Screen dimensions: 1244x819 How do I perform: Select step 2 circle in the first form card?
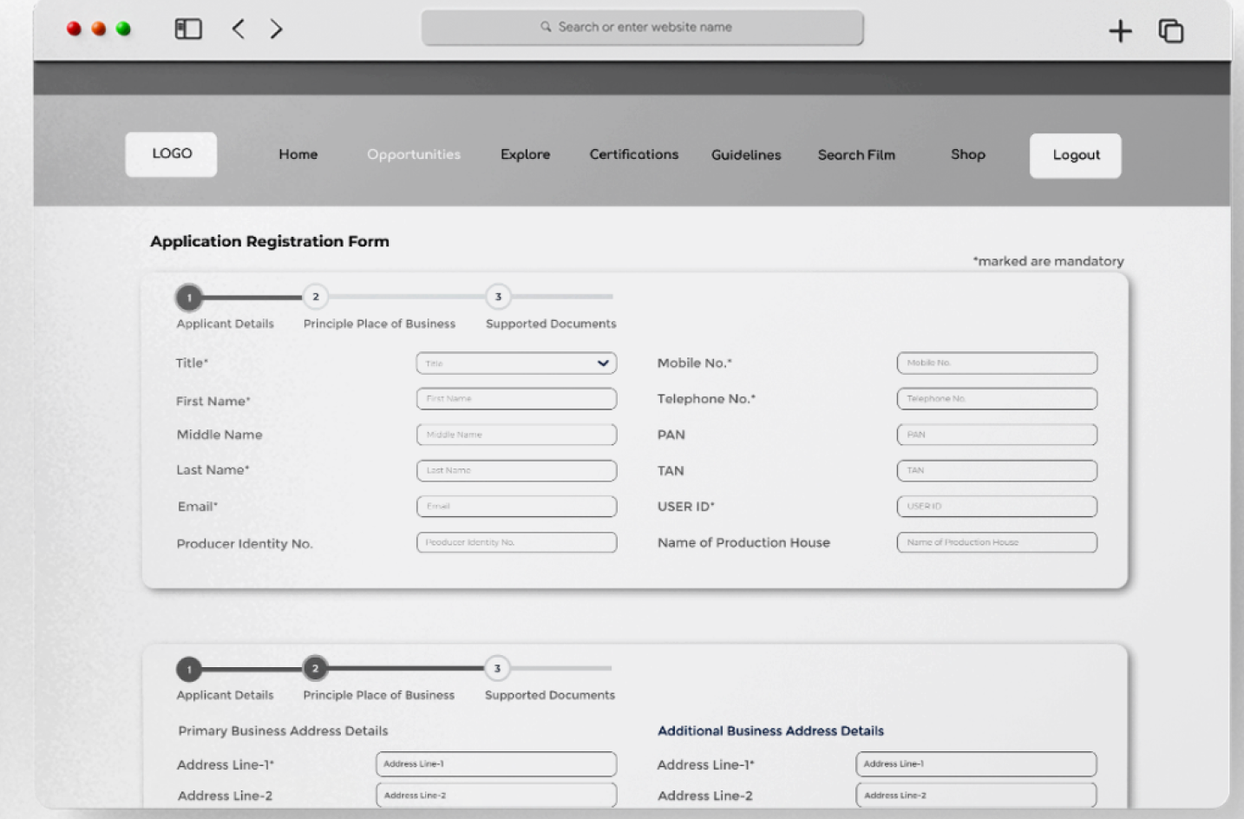(316, 297)
